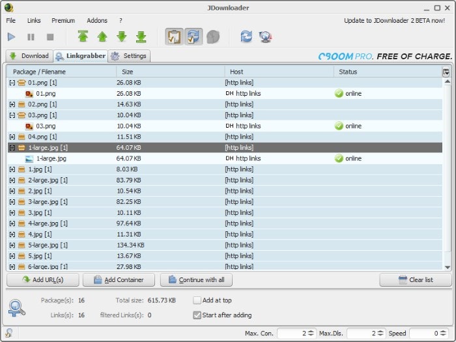
Task: Click the Add URL(s) button
Action: coord(43,279)
